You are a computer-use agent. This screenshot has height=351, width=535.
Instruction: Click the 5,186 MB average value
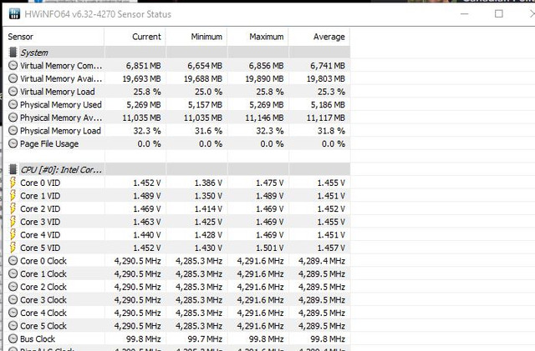coord(328,105)
